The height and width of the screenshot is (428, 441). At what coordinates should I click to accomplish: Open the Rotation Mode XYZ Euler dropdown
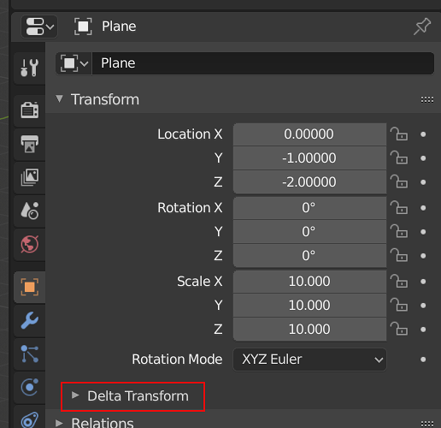(x=309, y=360)
